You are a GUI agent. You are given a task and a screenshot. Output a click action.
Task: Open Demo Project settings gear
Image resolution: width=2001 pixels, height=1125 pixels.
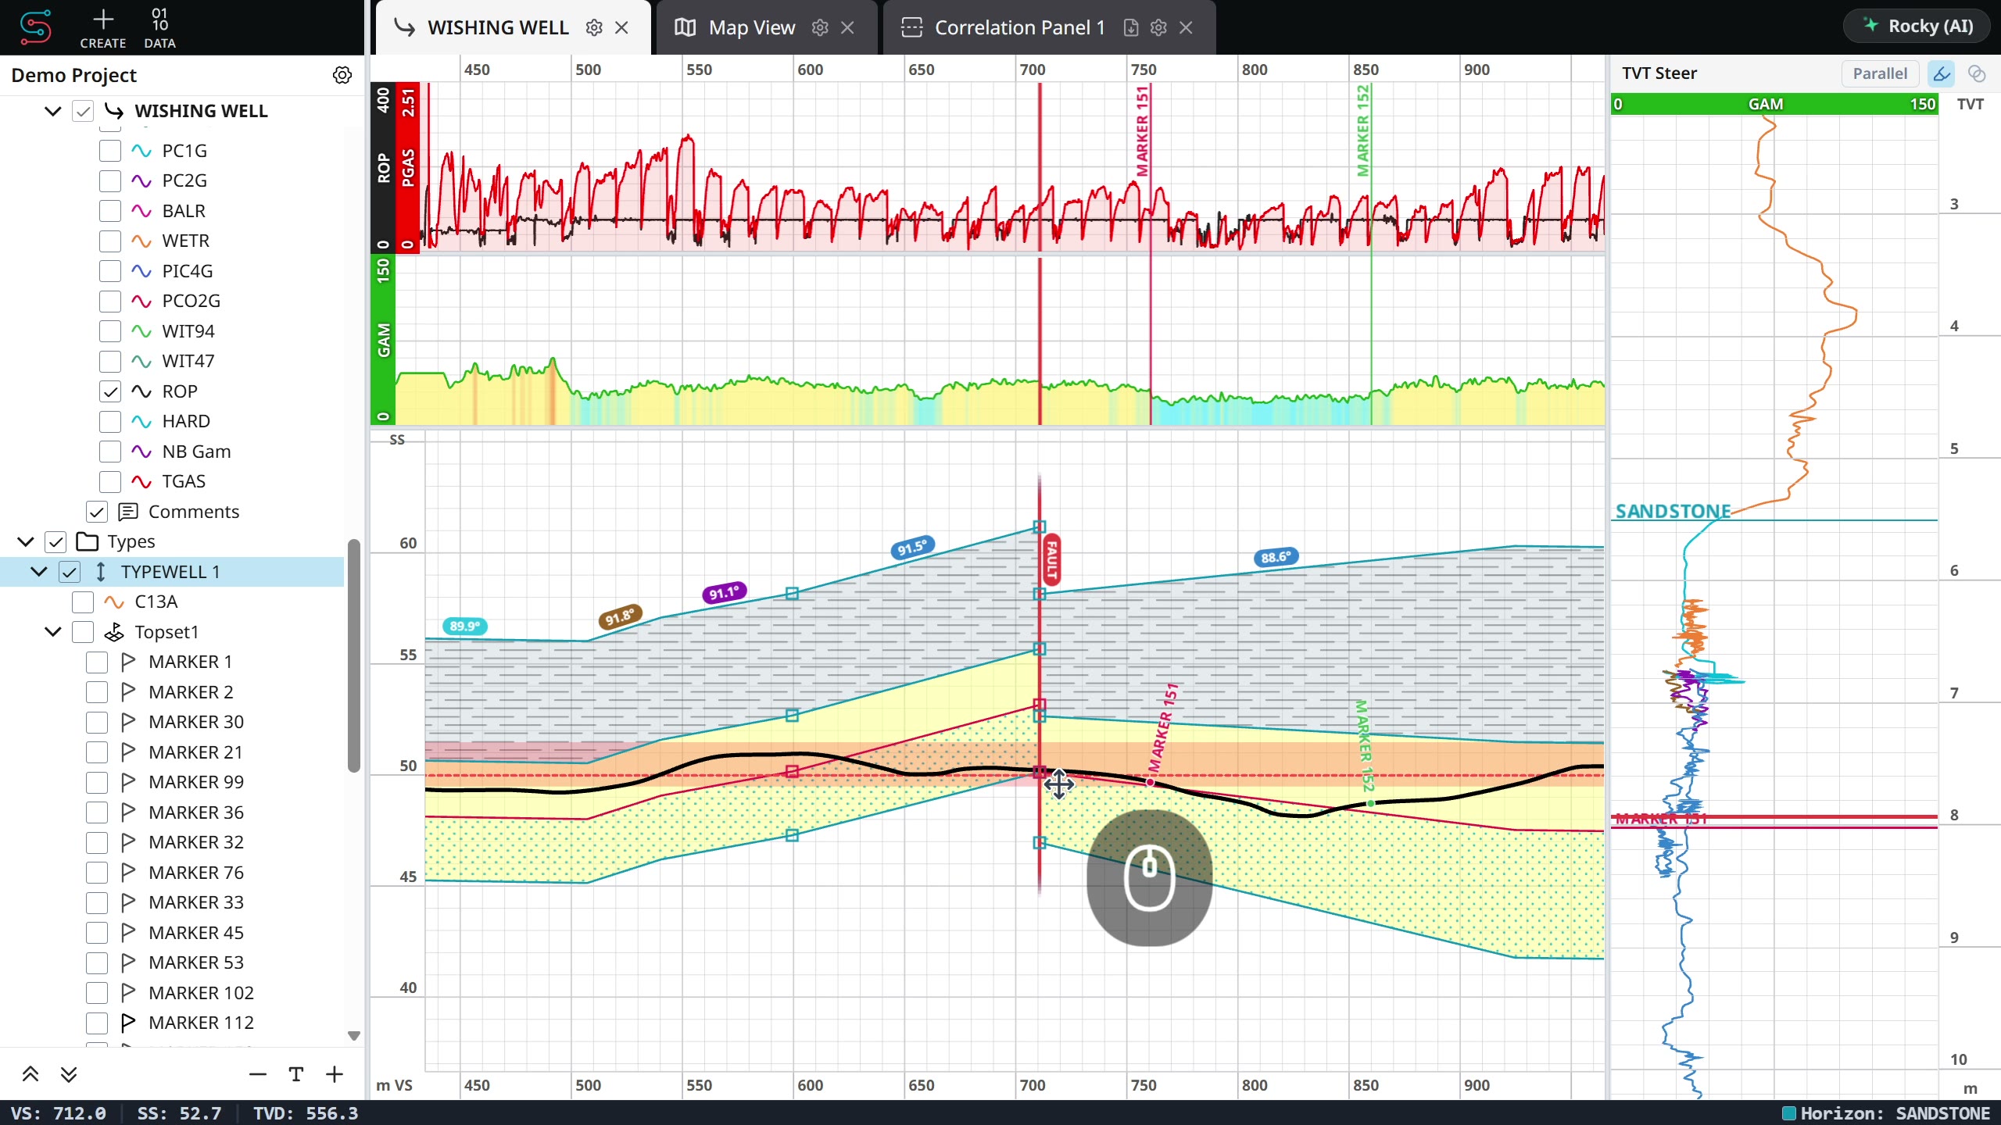[342, 75]
